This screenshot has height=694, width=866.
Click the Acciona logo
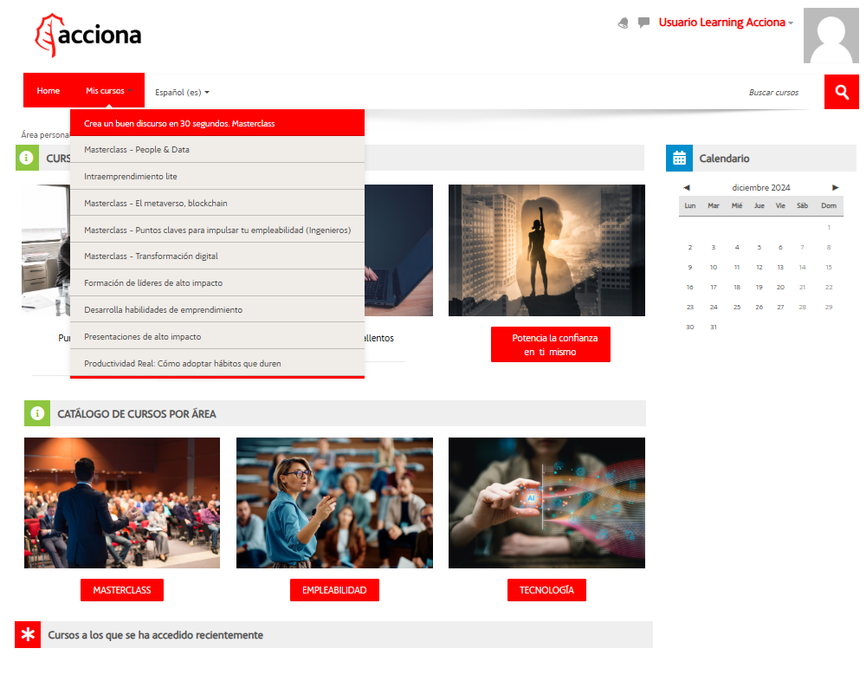pos(88,36)
